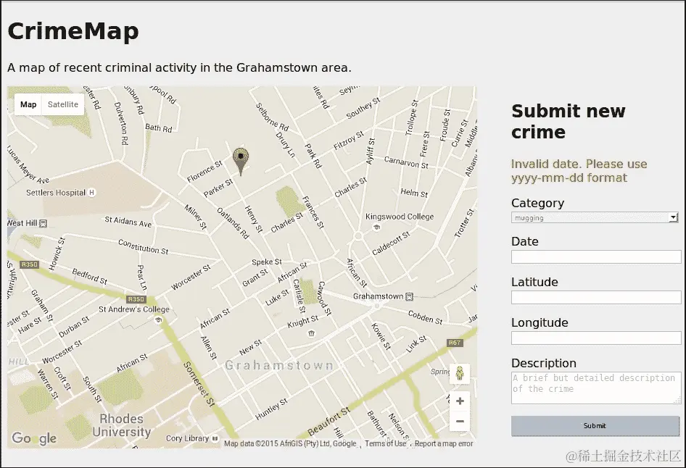Click the CrimeMap page heading
The width and height of the screenshot is (686, 468).
pos(73,31)
